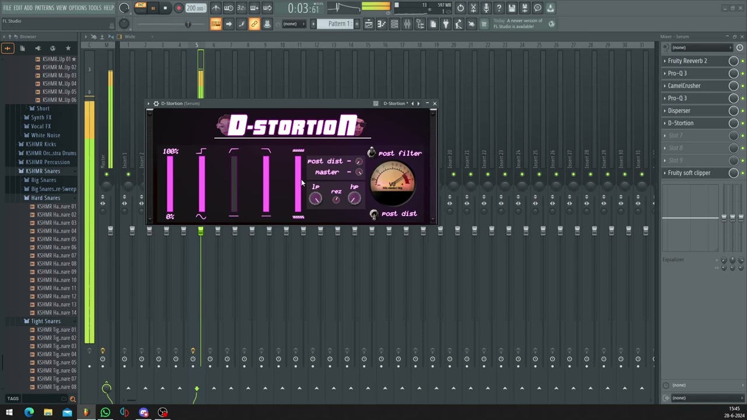This screenshot has height=420, width=747.
Task: Click the preset list icon in D-Stortion title bar
Action: tap(376, 103)
